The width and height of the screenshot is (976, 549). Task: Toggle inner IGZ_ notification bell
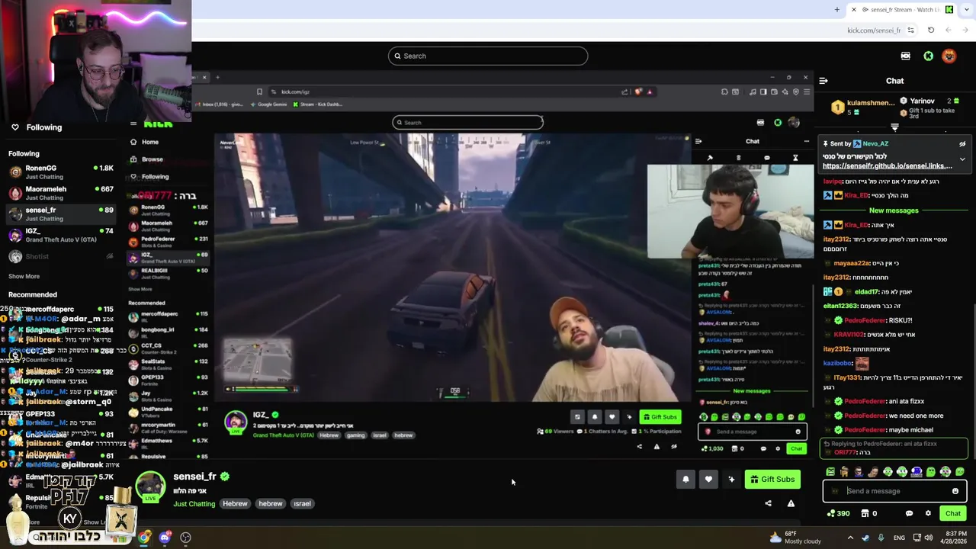(595, 417)
